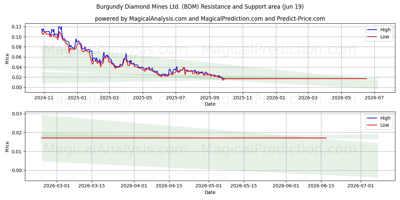Image resolution: width=400 pixels, height=200 pixels.
Task: Click the top chart x-axis label '2024-11'
Action: 44,98
